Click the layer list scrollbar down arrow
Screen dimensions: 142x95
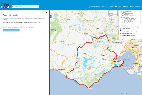point(141,23)
